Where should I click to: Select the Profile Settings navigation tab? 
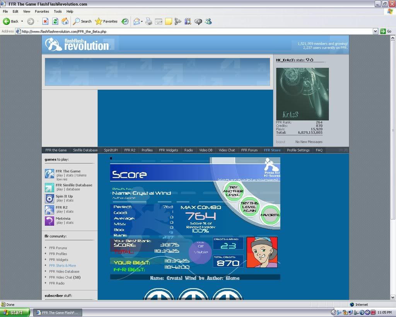(x=298, y=150)
